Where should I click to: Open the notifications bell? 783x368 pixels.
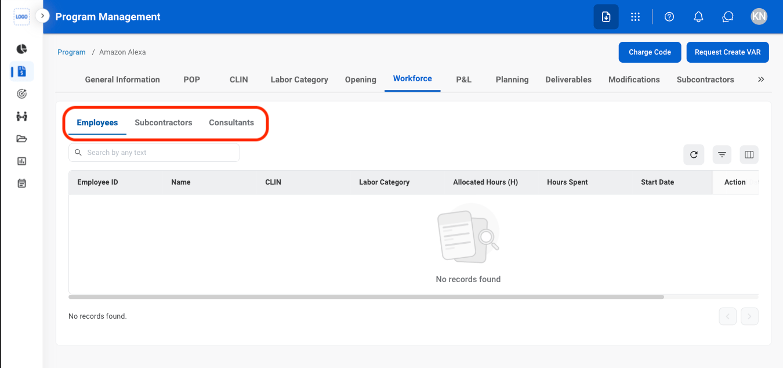pyautogui.click(x=698, y=17)
